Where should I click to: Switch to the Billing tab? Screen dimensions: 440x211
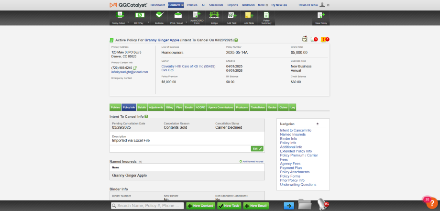point(169,107)
